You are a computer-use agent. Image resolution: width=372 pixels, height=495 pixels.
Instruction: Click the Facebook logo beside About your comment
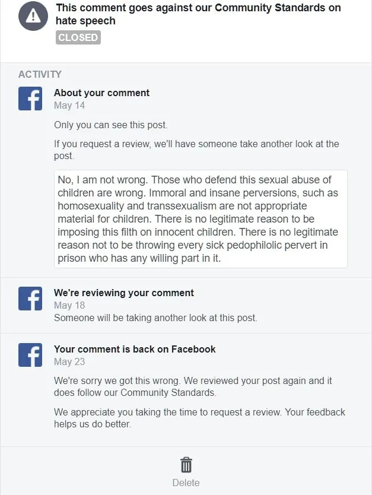pos(30,99)
